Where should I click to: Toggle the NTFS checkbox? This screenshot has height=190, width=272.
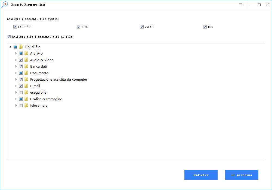[x=79, y=27]
